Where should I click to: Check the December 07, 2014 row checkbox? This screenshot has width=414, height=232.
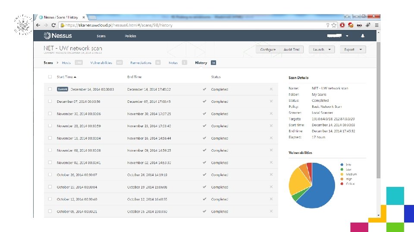point(50,101)
